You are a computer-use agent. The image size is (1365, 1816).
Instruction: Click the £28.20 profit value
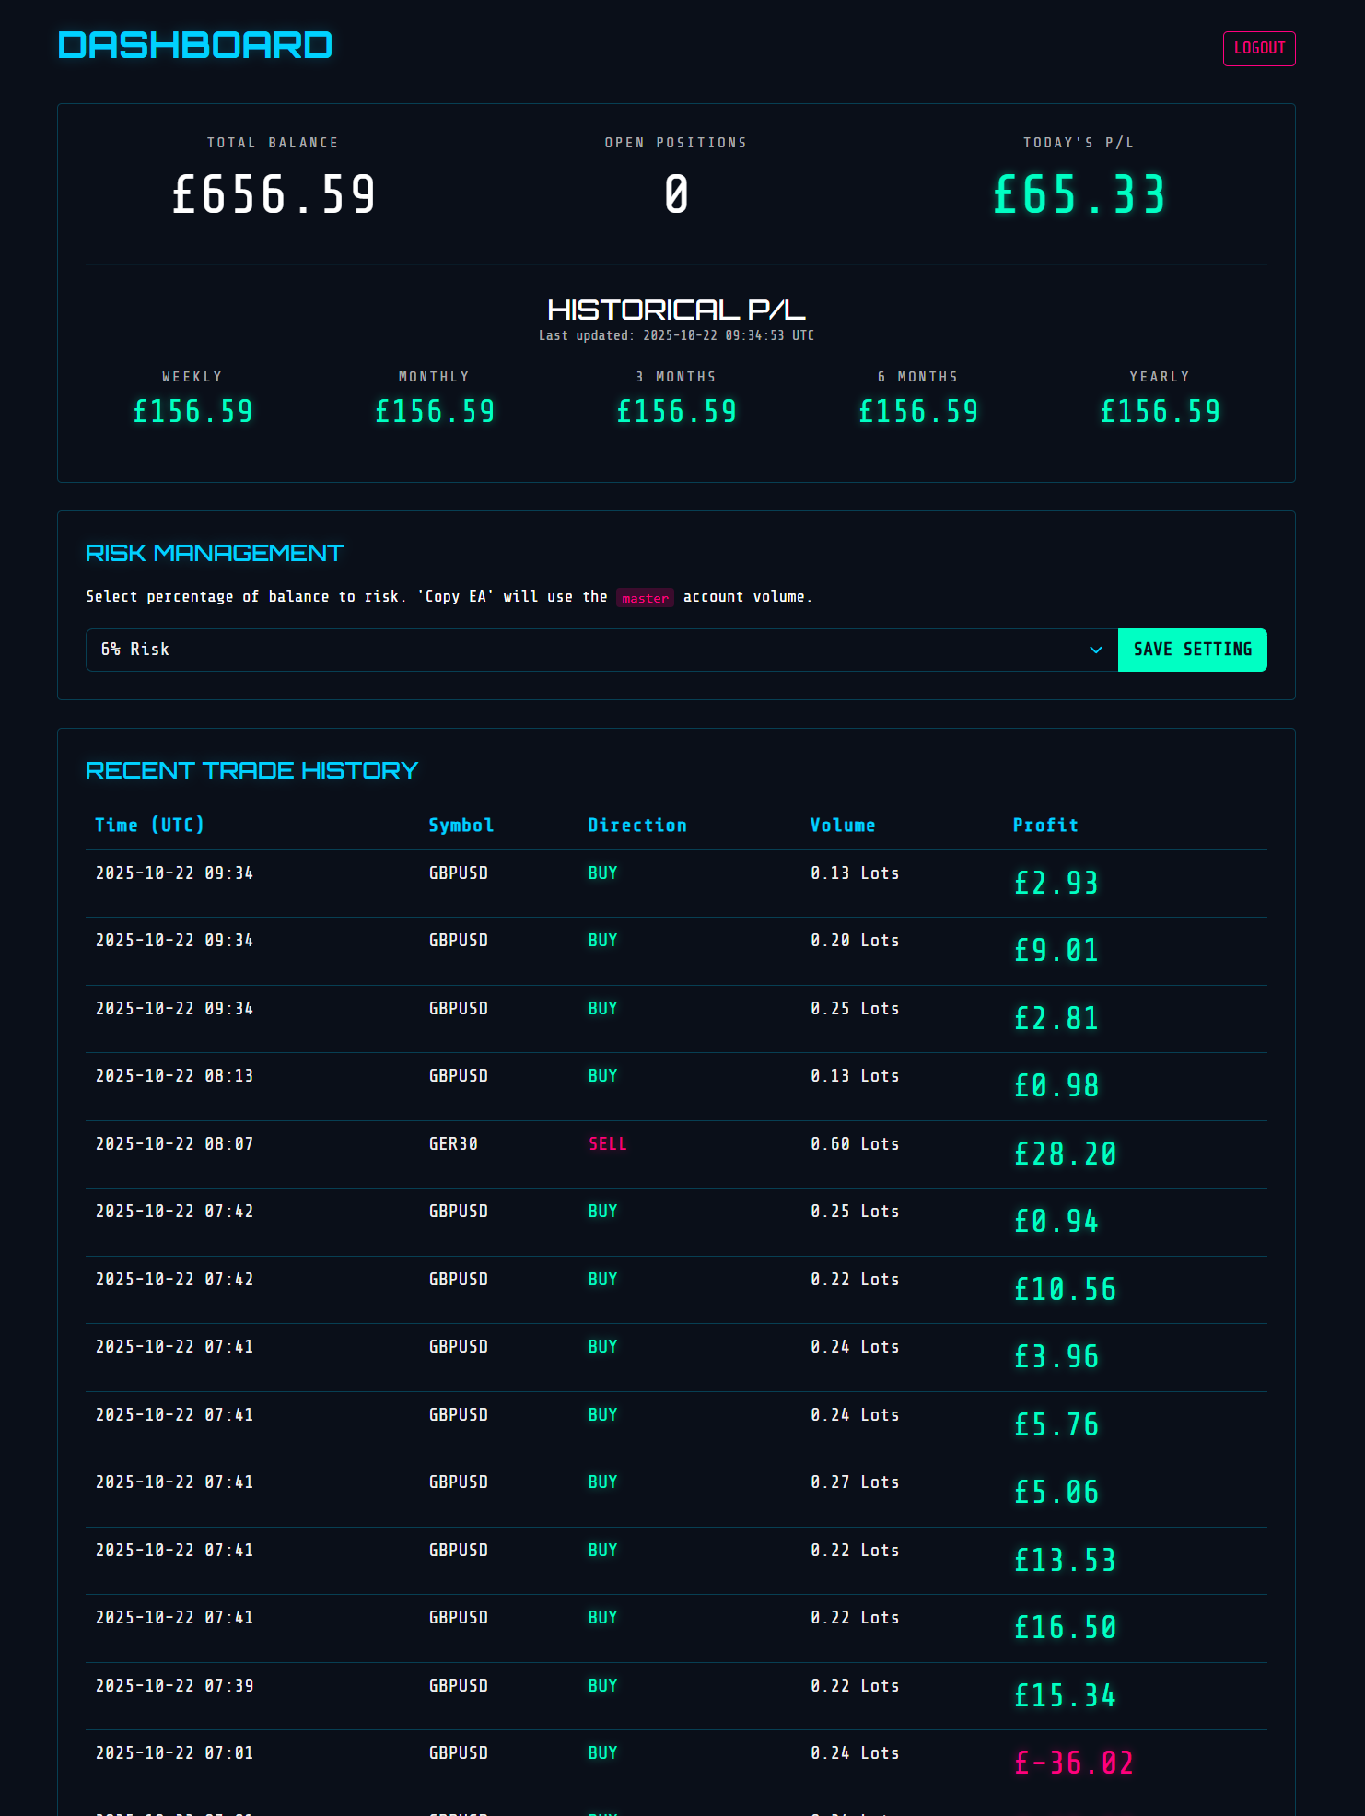tap(1065, 1154)
